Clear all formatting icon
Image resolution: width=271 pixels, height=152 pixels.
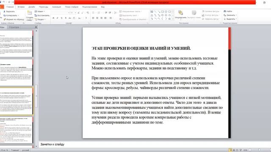88,13
